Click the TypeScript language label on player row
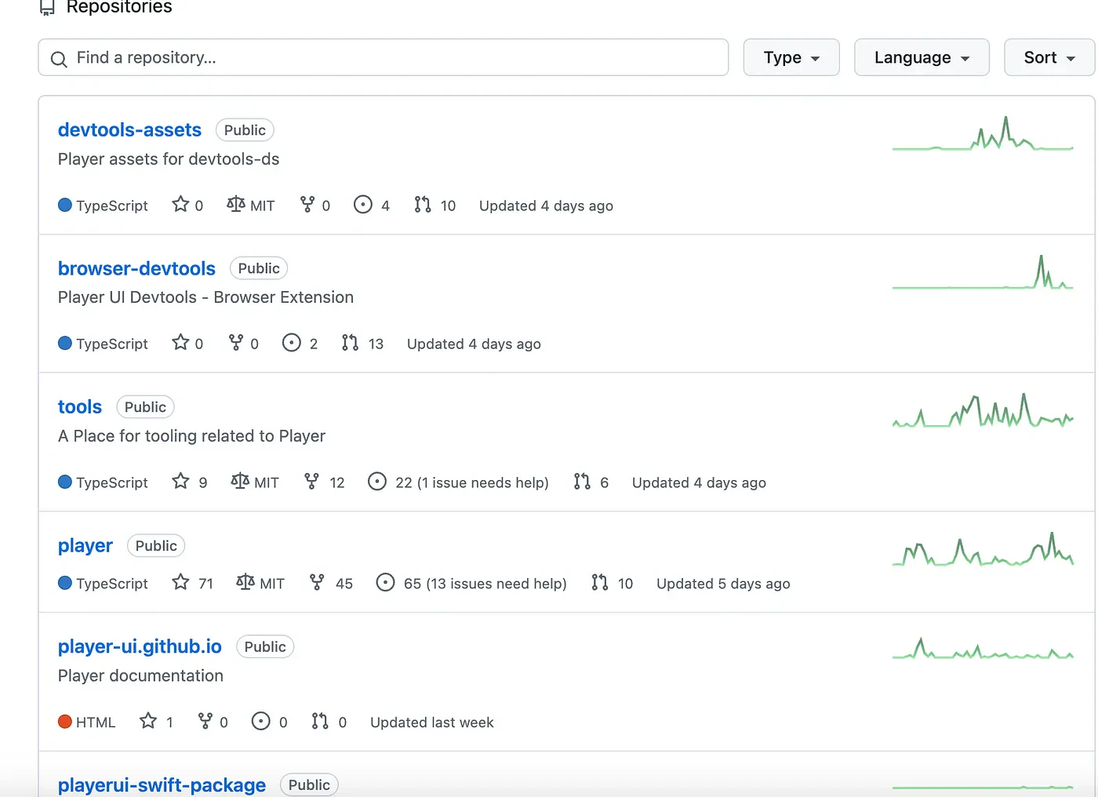The width and height of the screenshot is (1098, 797). [x=112, y=584]
